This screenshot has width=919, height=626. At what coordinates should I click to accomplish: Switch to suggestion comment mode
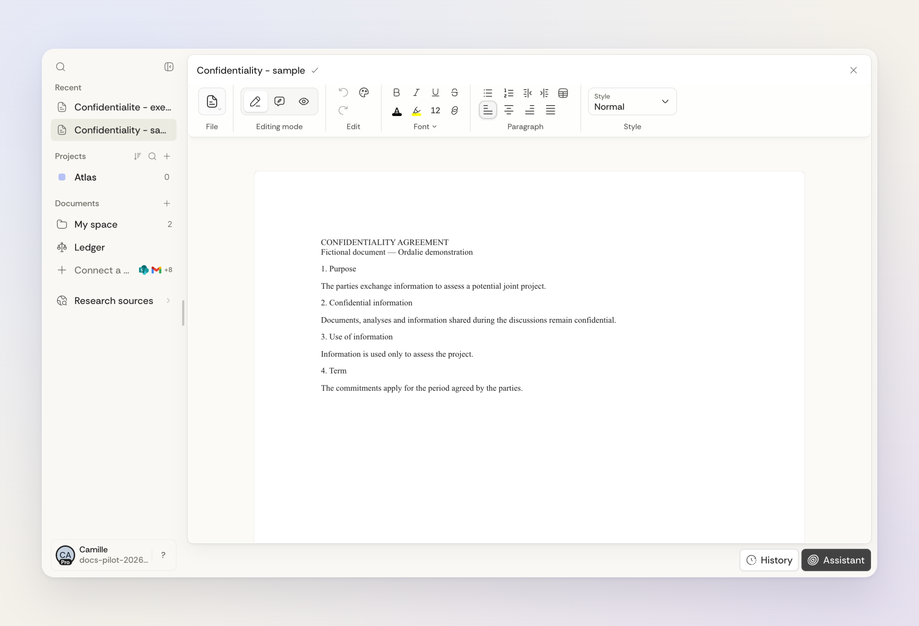[x=280, y=102]
